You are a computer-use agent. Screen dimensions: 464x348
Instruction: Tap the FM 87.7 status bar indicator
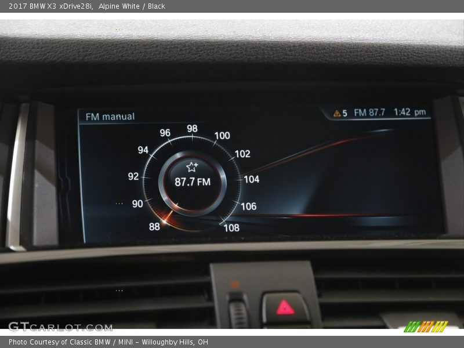pos(369,113)
